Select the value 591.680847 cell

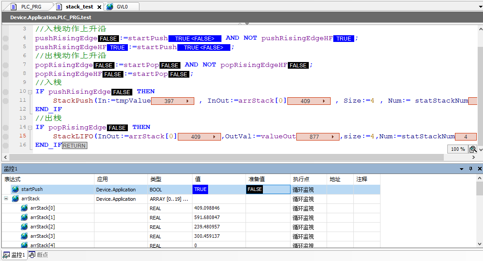219,218
